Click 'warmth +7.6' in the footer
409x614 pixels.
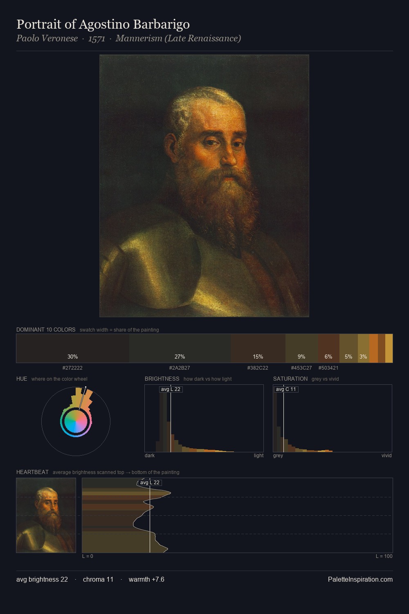146,580
